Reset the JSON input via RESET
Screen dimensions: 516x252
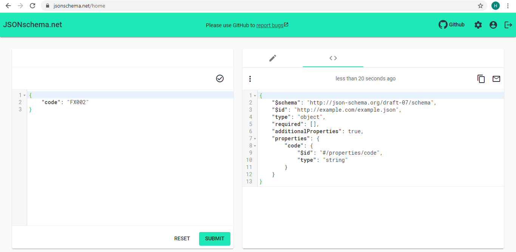click(182, 238)
